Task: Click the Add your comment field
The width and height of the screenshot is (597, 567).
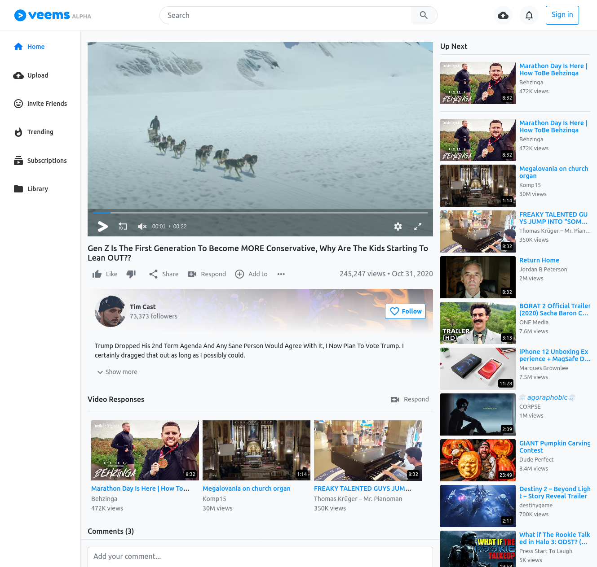Action: pos(260,557)
